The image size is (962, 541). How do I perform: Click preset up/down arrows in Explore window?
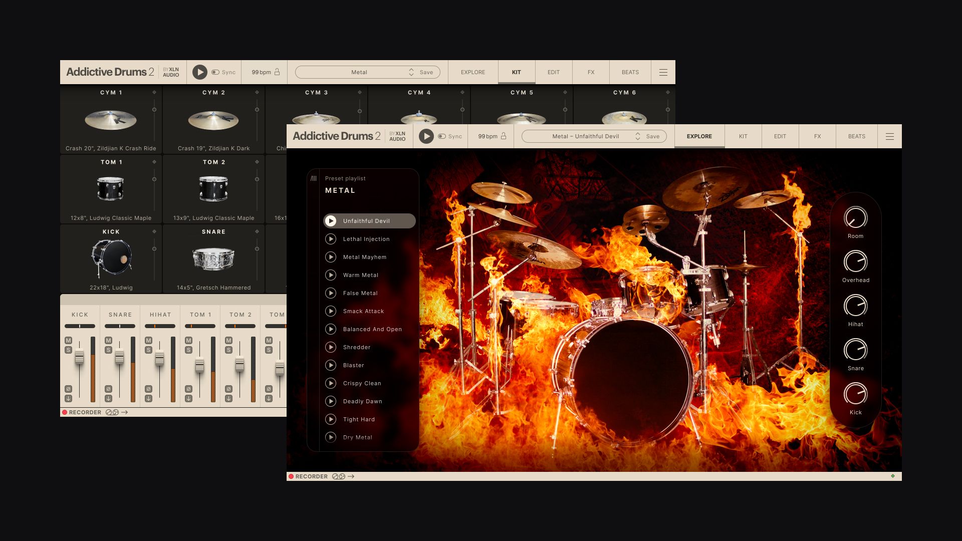[x=638, y=136]
